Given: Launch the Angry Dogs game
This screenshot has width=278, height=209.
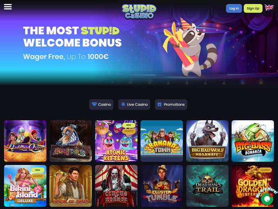Looking at the screenshot, I should [x=71, y=141].
